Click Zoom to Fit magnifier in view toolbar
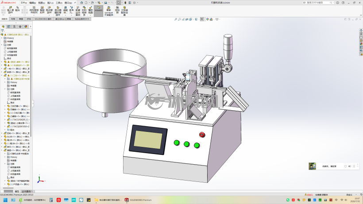363x204 pixels. pos(176,19)
